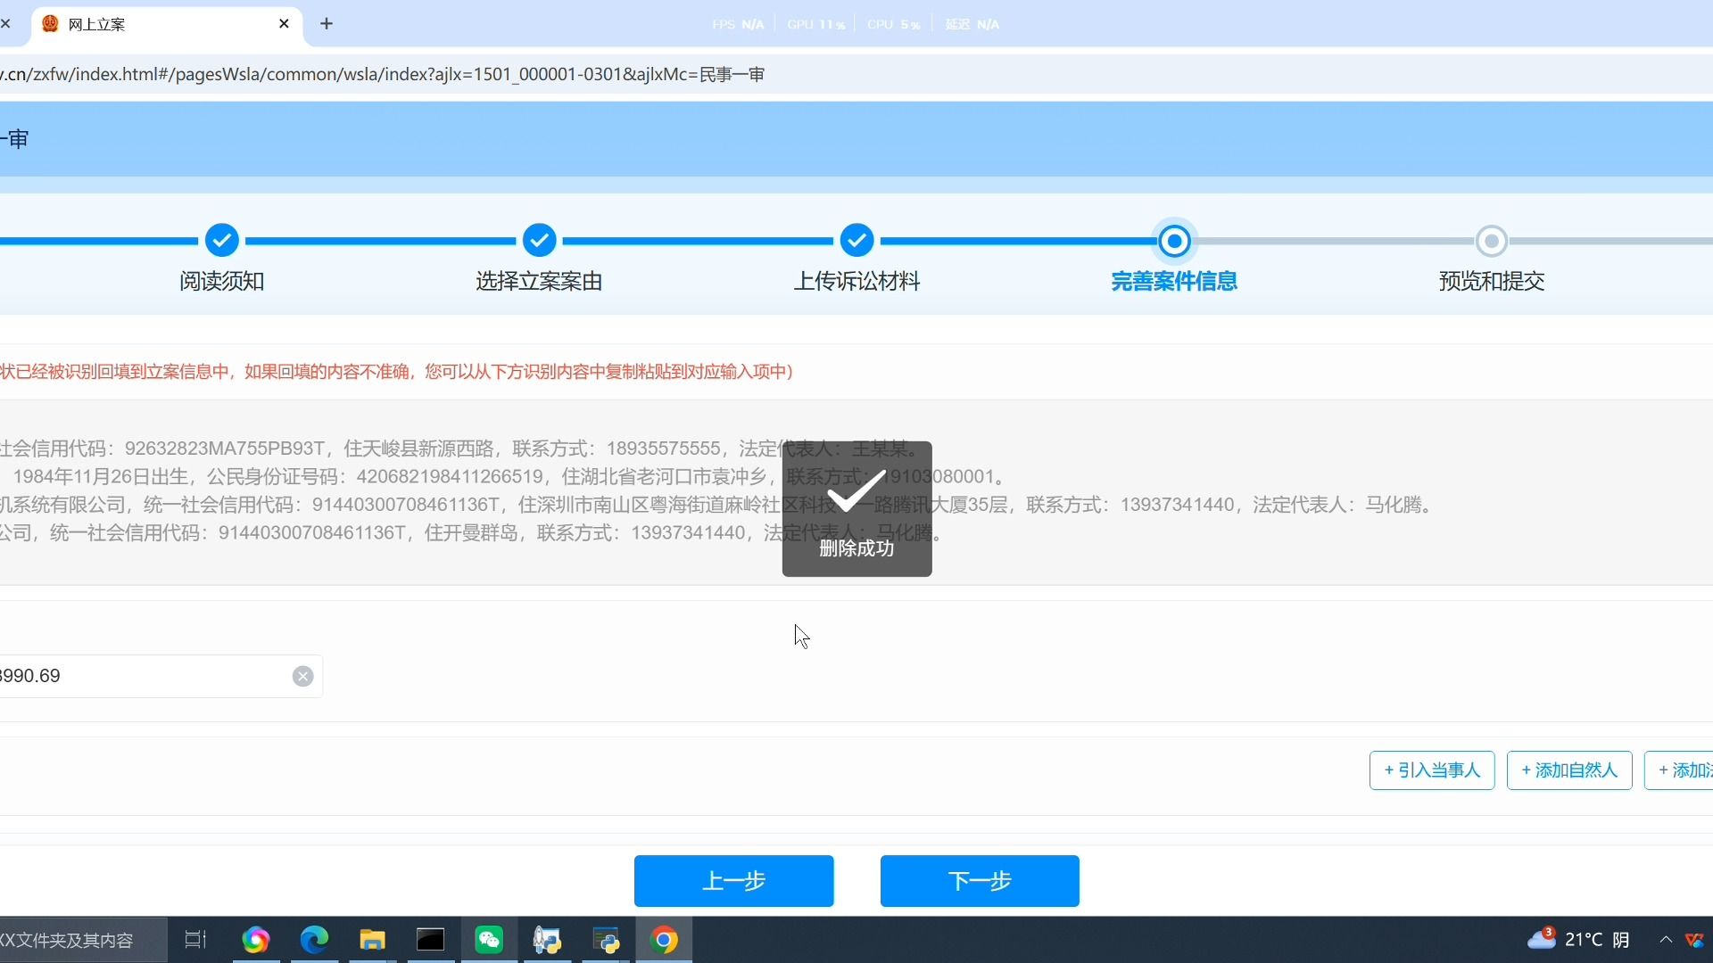Click the +添加自然人 button
The image size is (1713, 963).
point(1568,770)
